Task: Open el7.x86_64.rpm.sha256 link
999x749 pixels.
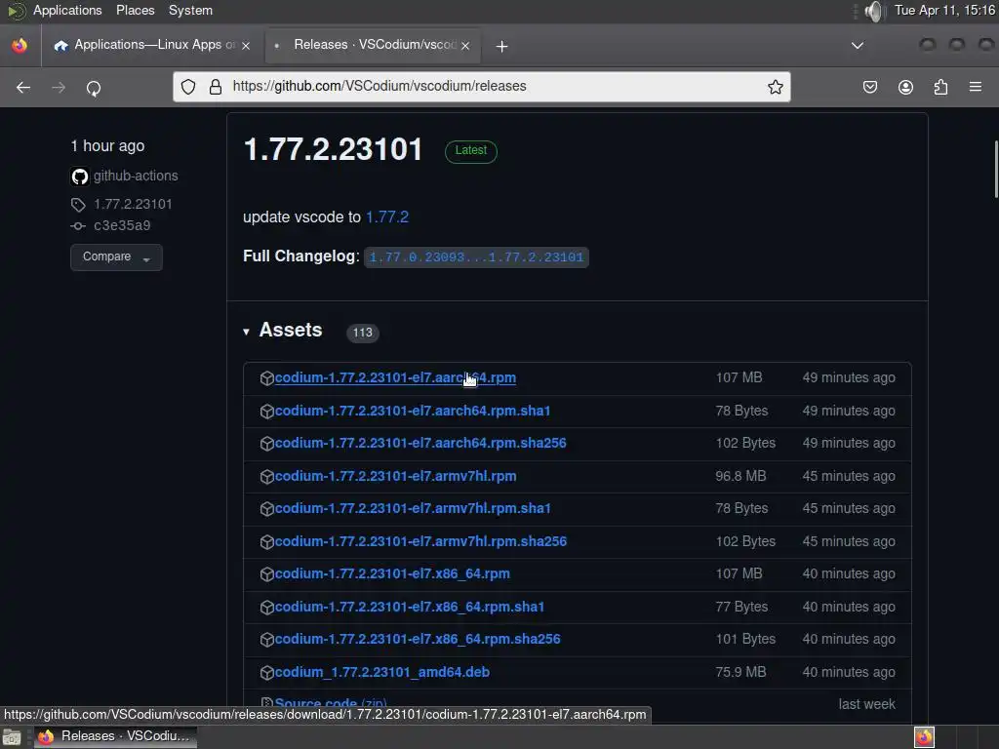Action: [x=418, y=640]
